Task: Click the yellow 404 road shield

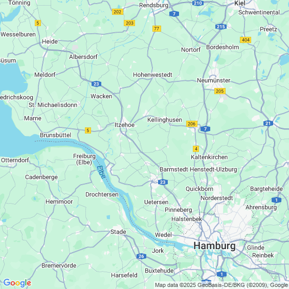Action: (246, 40)
